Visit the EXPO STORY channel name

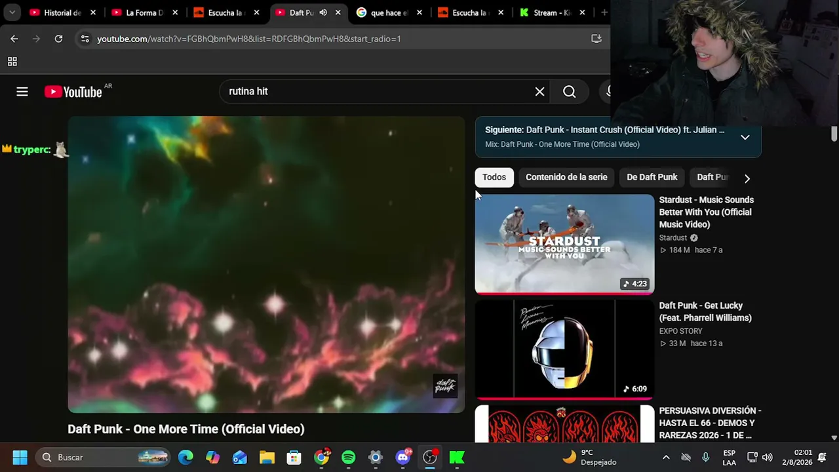point(680,331)
